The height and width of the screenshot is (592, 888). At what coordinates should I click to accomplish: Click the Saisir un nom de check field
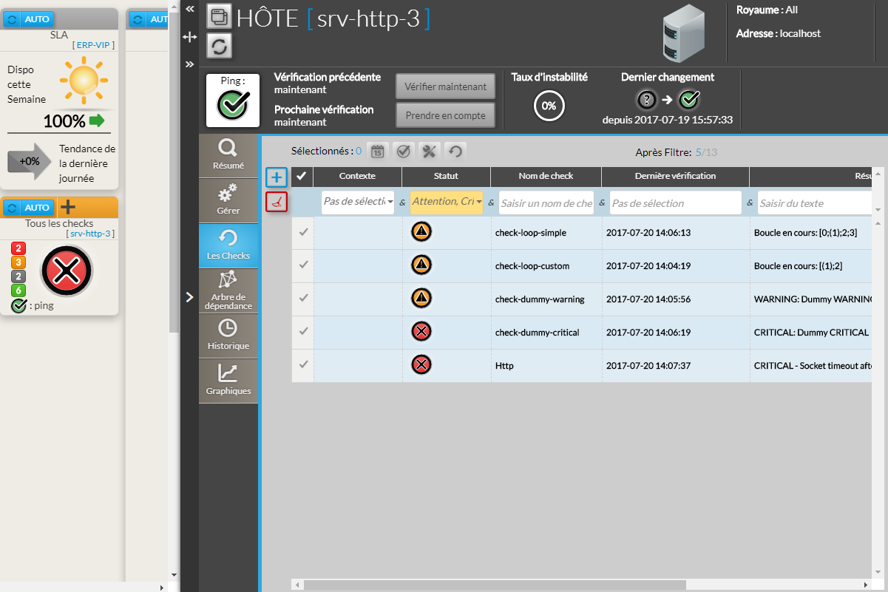click(546, 203)
